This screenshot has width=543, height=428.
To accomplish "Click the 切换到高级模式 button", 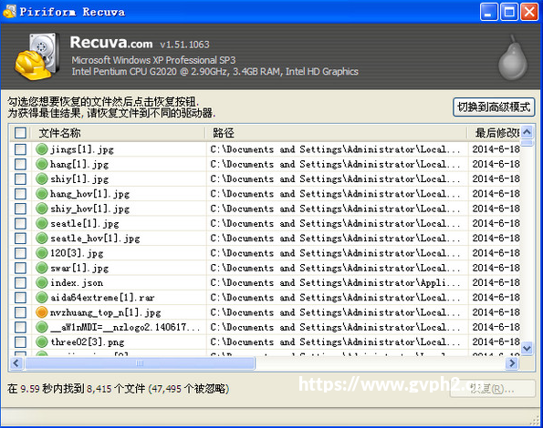I will [x=494, y=107].
